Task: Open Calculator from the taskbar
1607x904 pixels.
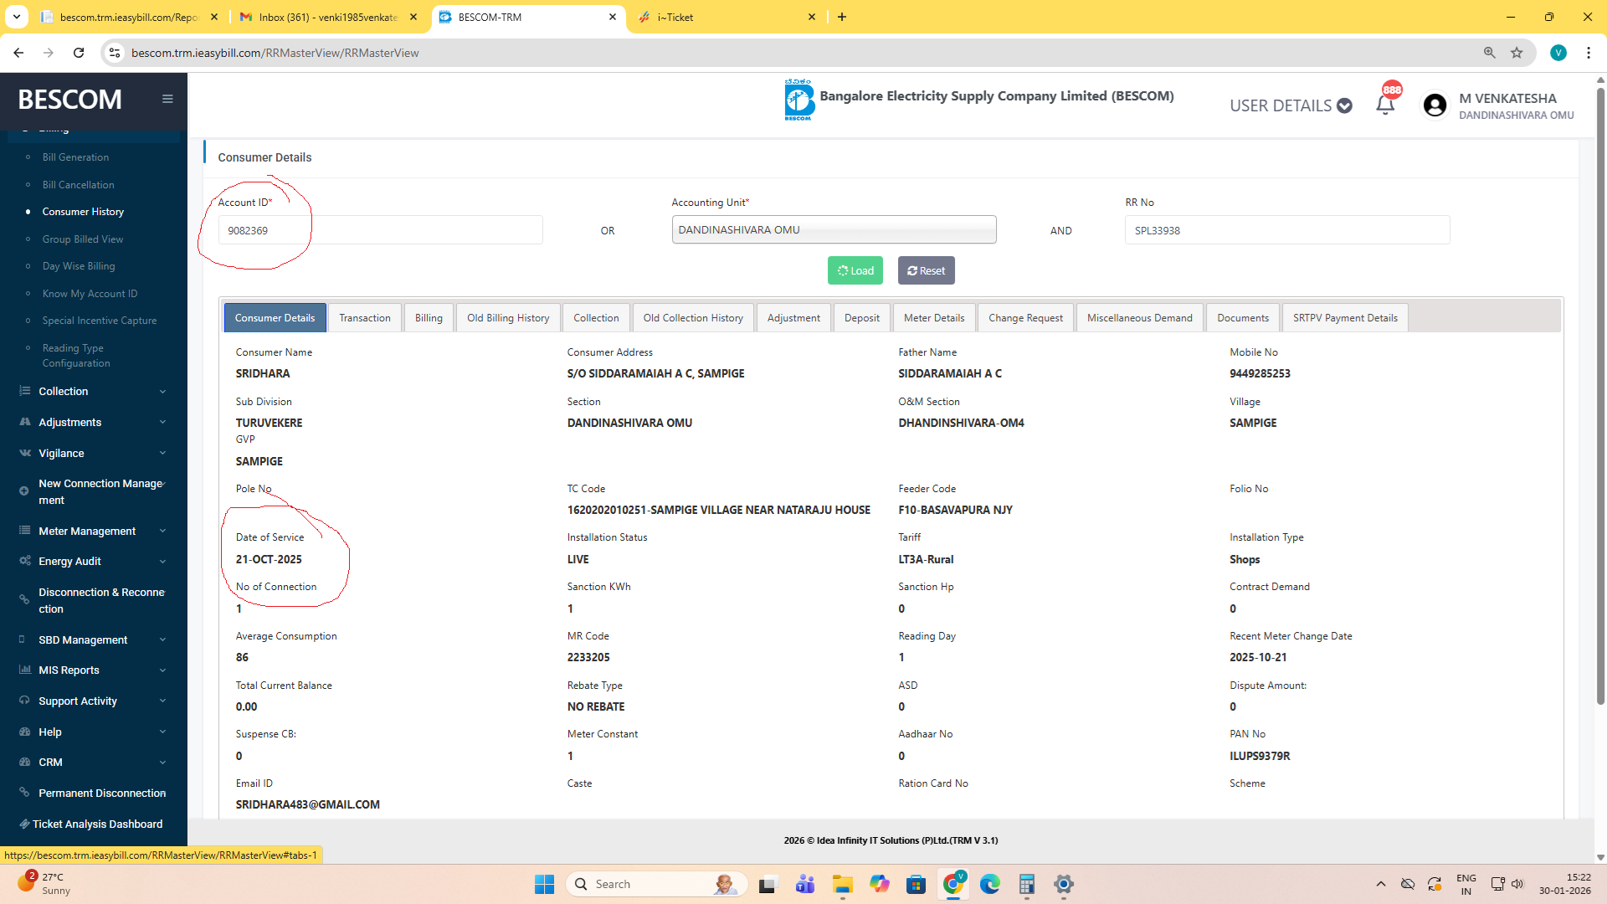Action: click(x=1027, y=884)
